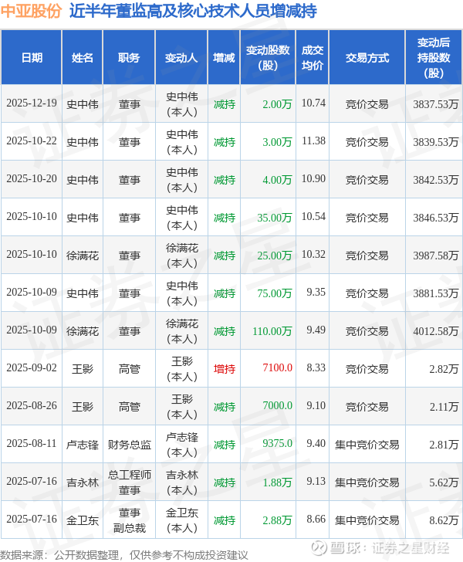Select date cell 2025-10-20
The image size is (463, 562).
click(x=32, y=179)
